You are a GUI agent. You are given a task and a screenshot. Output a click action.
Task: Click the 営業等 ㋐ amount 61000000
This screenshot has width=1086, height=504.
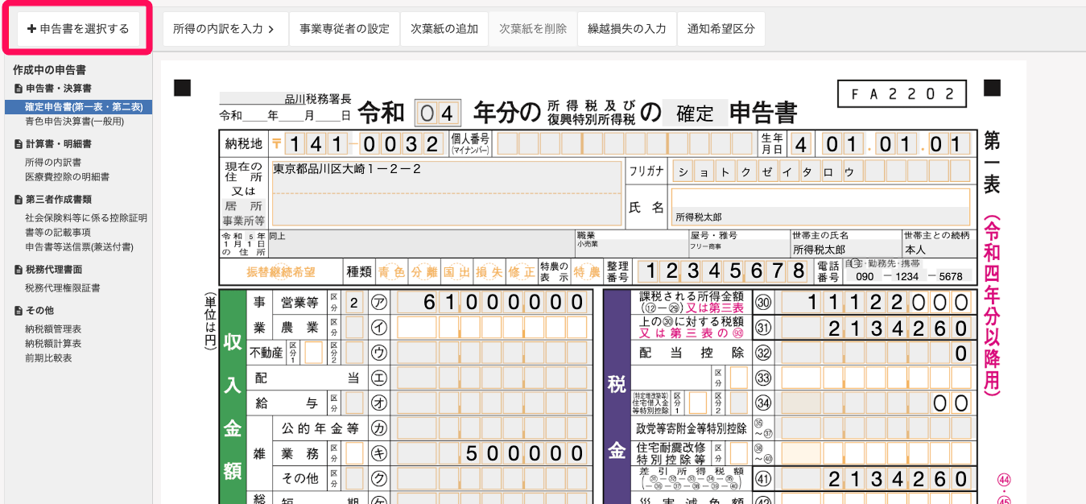pyautogui.click(x=493, y=302)
